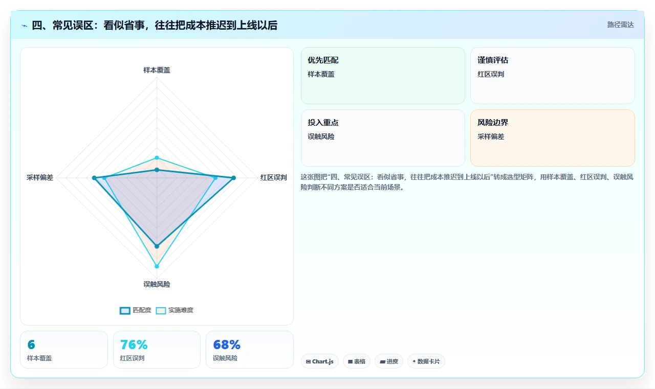Click the 采样偏差 radar axis label
655x389 pixels.
point(40,177)
